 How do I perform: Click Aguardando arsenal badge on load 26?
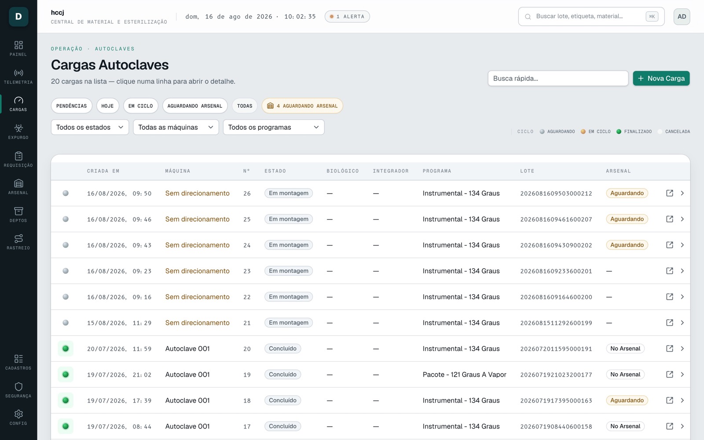click(x=627, y=193)
